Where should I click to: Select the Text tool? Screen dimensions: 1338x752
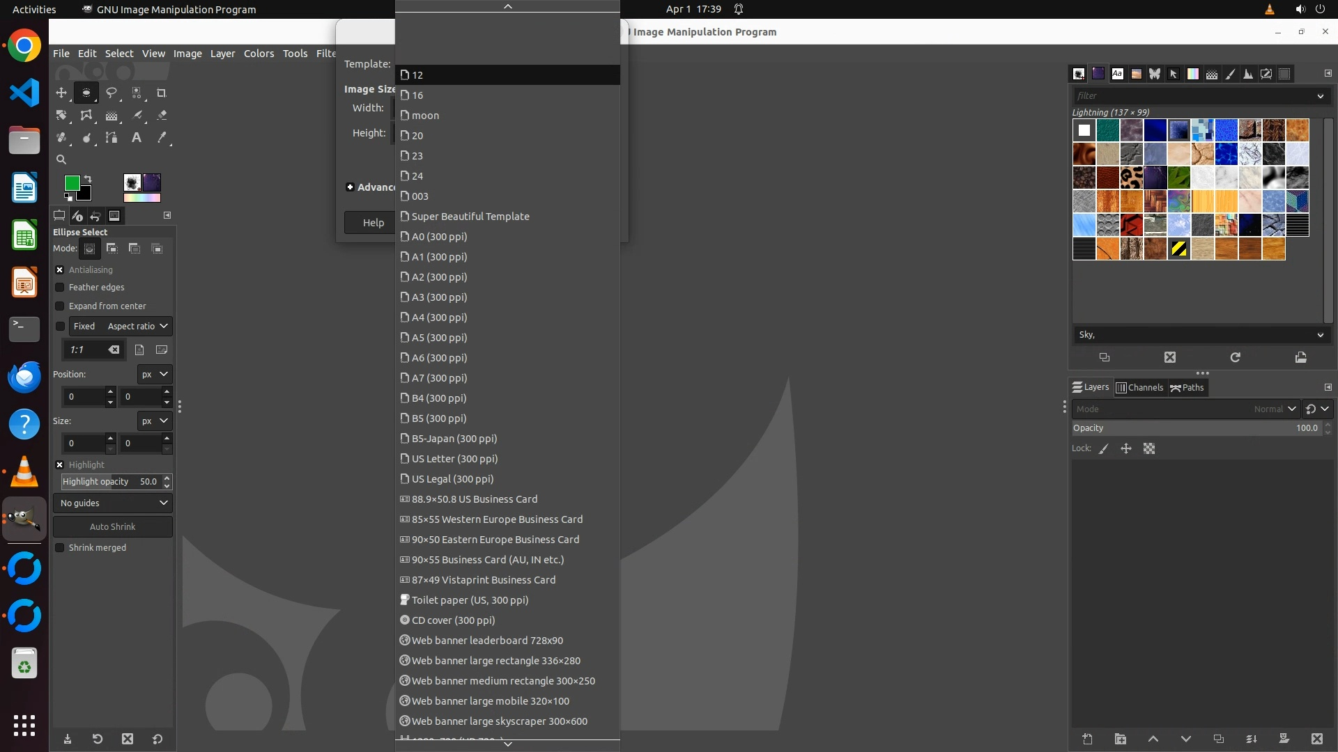137,137
